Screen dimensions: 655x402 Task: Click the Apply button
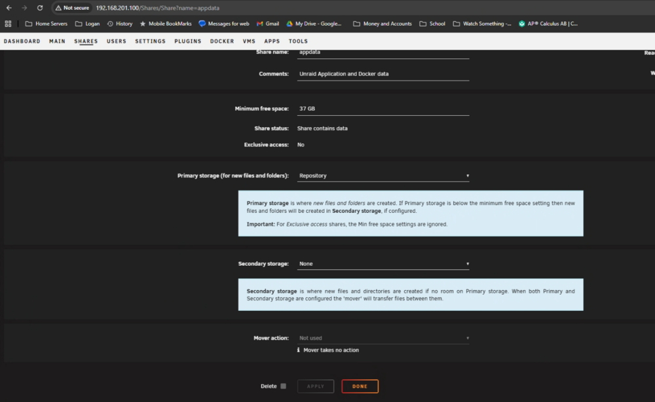pos(316,386)
